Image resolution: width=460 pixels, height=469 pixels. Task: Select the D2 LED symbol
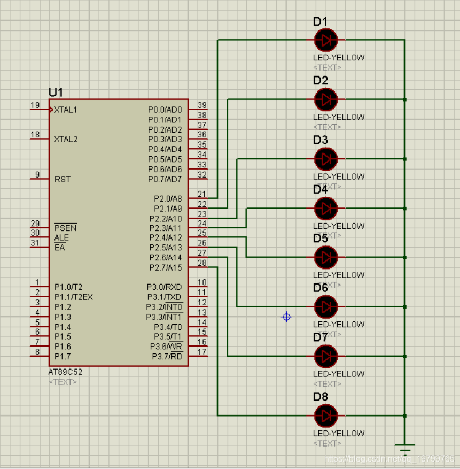[x=326, y=99]
